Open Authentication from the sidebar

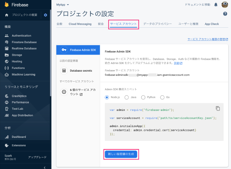pyautogui.click(x=21, y=35)
